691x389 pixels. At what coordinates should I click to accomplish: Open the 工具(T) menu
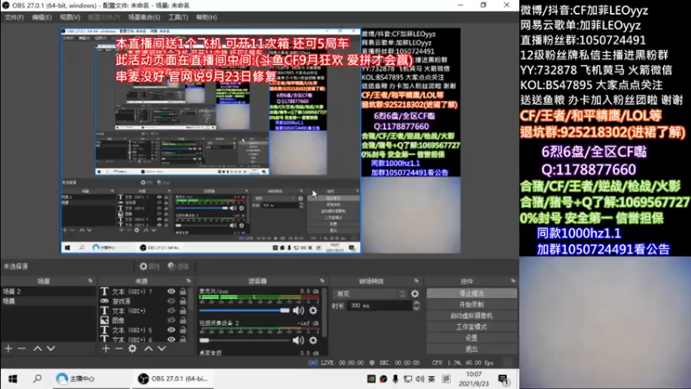coord(178,17)
